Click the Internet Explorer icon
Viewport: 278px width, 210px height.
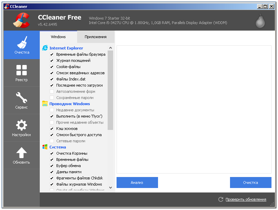pos(45,48)
